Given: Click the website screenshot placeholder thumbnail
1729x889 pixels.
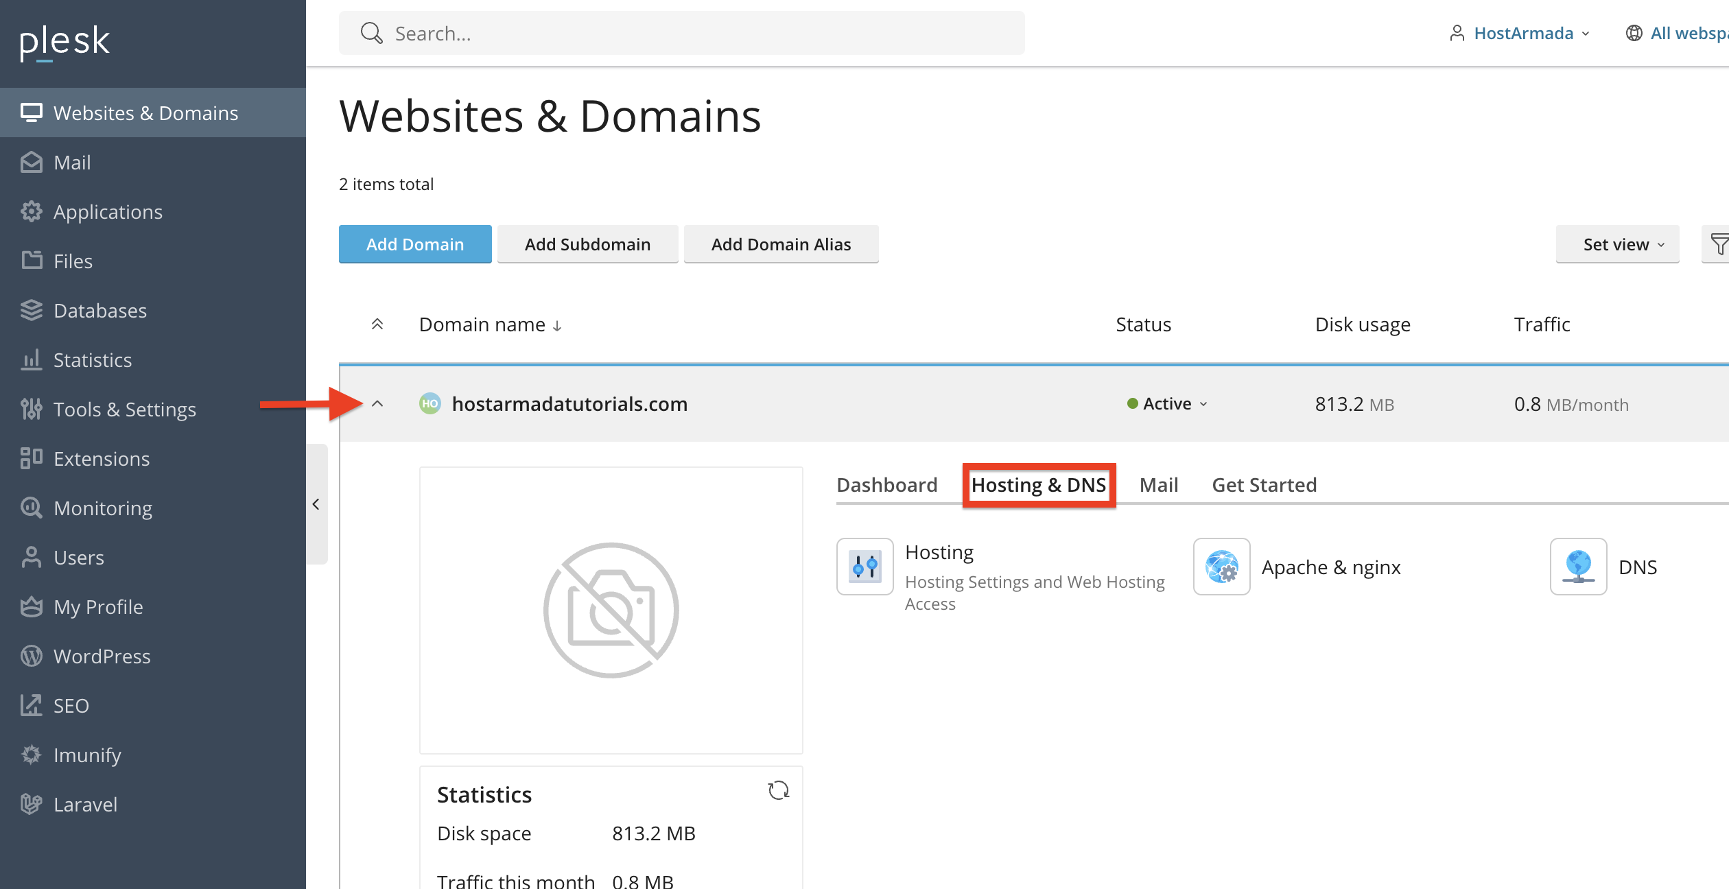Looking at the screenshot, I should point(611,611).
